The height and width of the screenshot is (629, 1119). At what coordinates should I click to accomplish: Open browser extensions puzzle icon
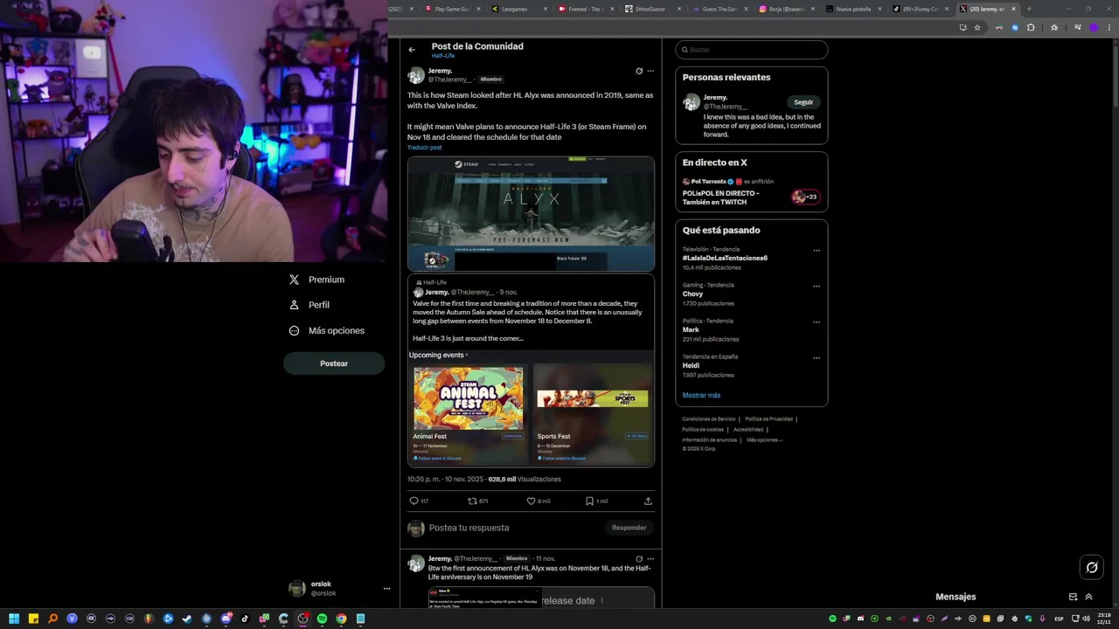pos(1031,27)
